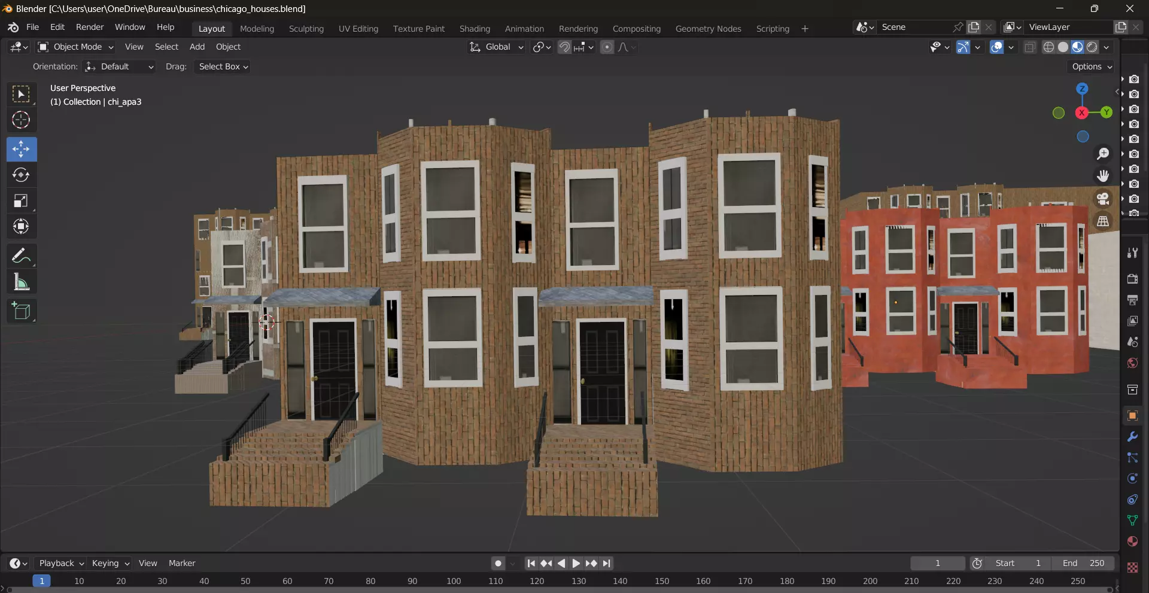1149x593 pixels.
Task: Open the Modifier properties wrench tab
Action: (1132, 437)
